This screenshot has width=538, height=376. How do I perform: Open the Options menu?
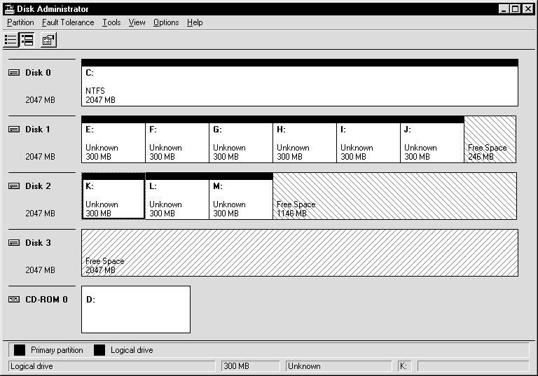pos(166,22)
